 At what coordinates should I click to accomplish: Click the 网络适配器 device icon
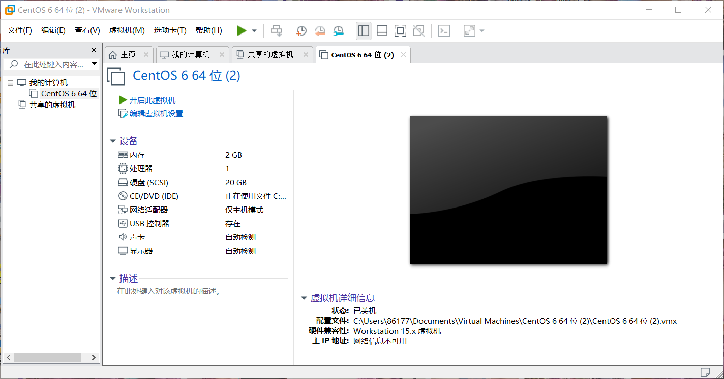point(123,210)
